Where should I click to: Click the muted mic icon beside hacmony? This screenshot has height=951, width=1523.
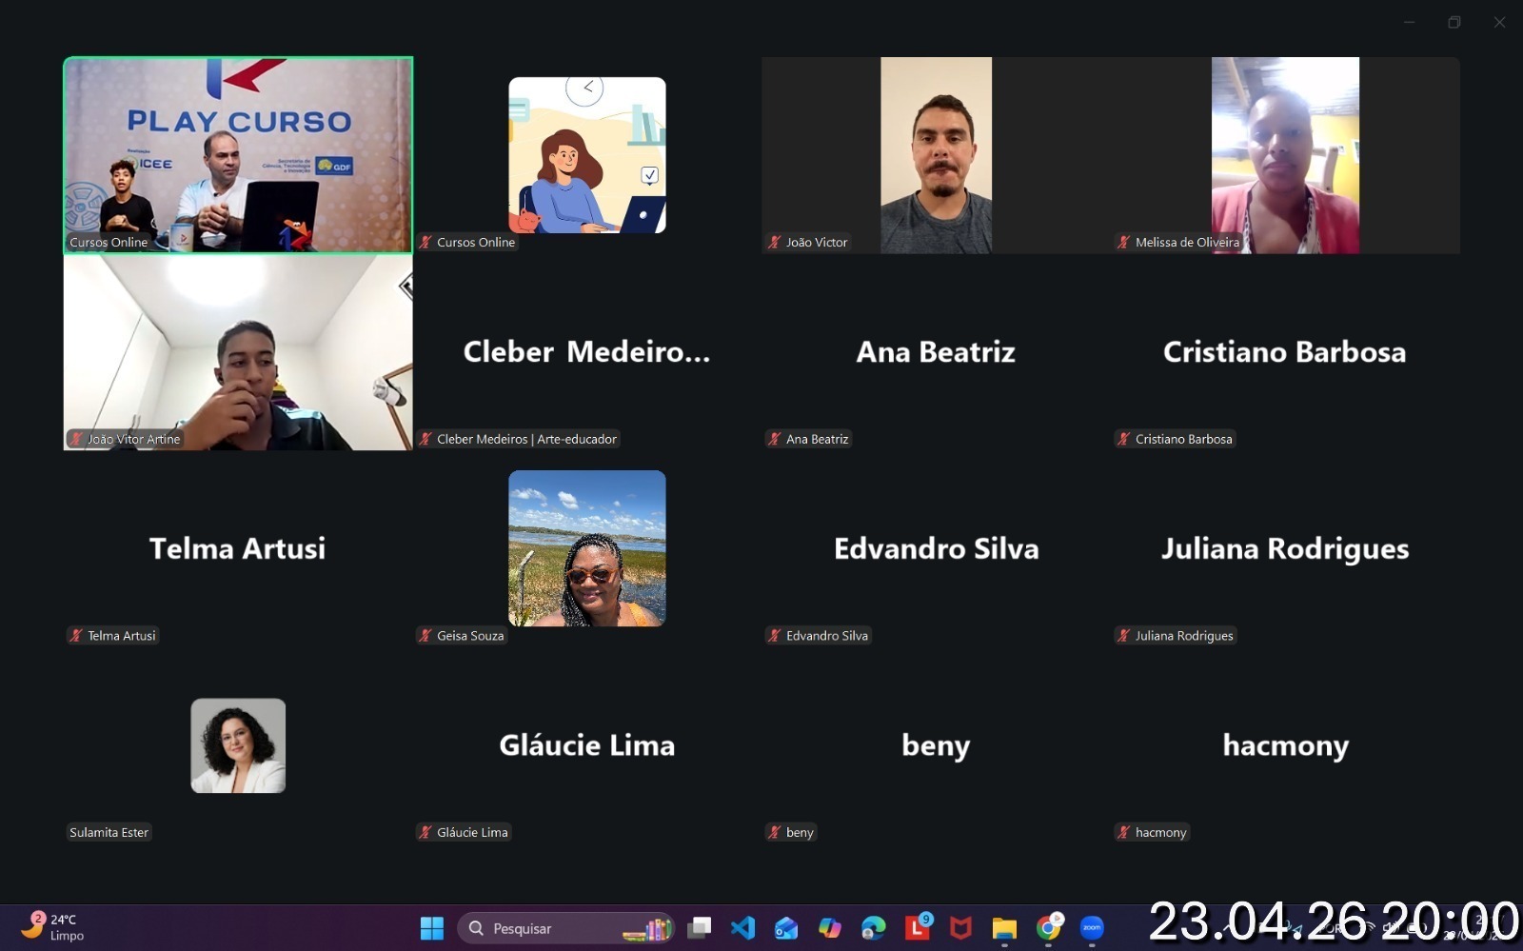pos(1124,832)
